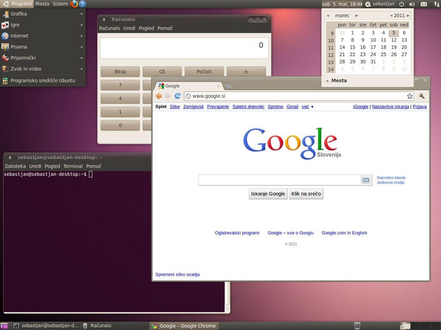Click calculator digit 7

coord(120,85)
